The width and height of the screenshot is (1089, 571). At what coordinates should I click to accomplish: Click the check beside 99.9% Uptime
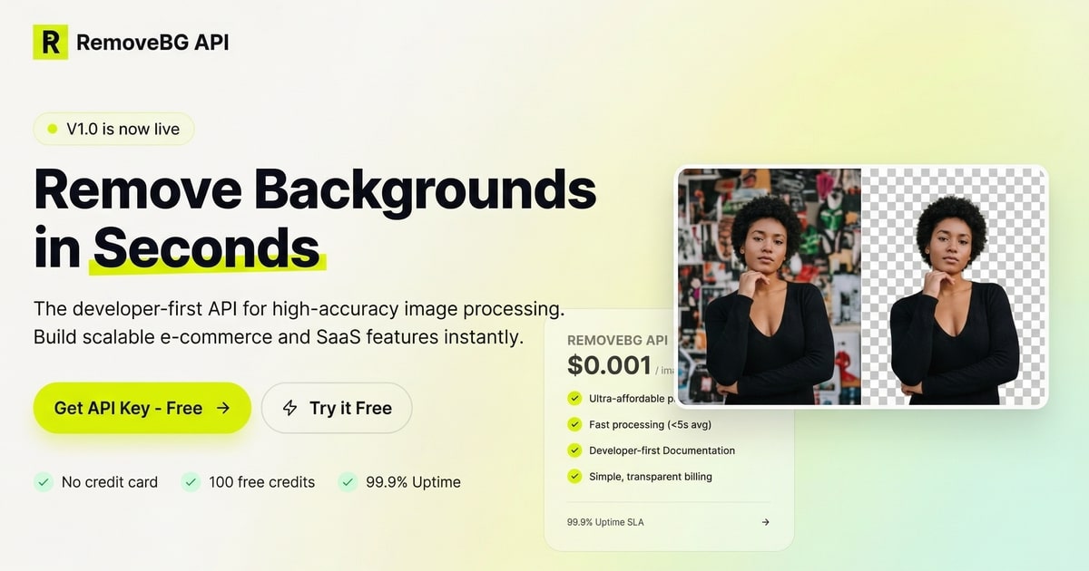point(347,481)
